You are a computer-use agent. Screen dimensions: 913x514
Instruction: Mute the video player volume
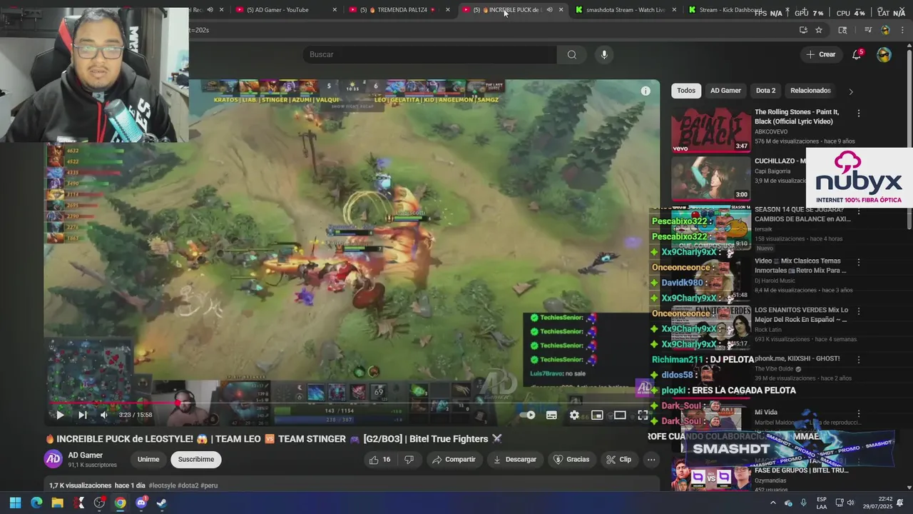pyautogui.click(x=104, y=415)
